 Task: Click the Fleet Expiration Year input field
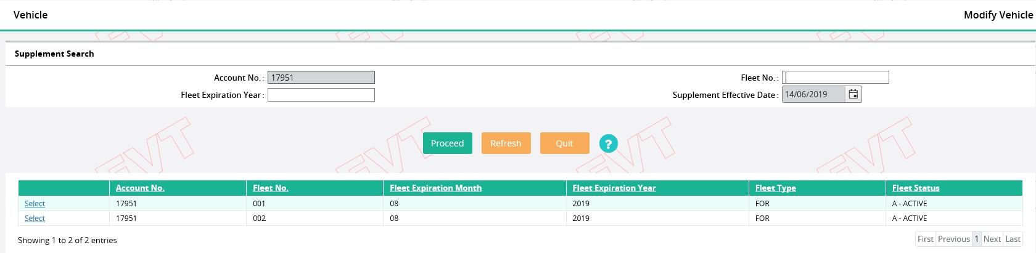tap(321, 95)
